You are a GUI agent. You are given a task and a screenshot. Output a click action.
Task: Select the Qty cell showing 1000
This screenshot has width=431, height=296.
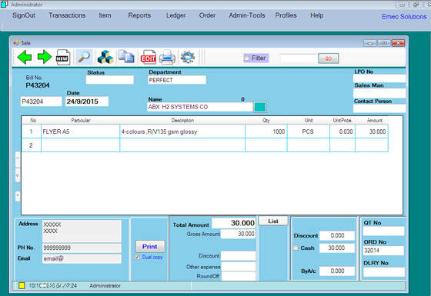click(266, 131)
